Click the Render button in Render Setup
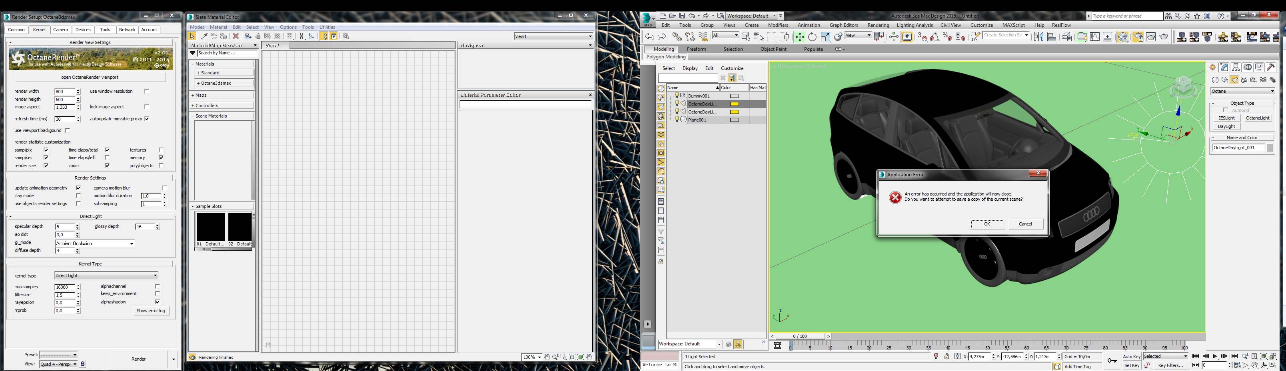This screenshot has width=1286, height=371. [139, 359]
